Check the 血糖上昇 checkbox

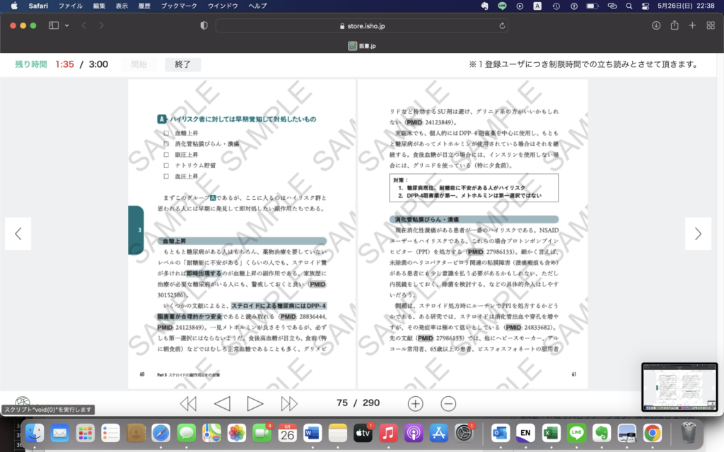tap(167, 133)
